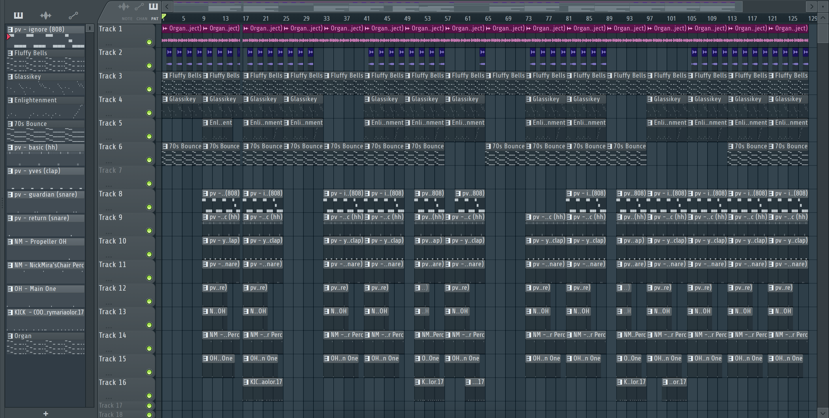Mute Track 2 with its green light

tap(149, 66)
